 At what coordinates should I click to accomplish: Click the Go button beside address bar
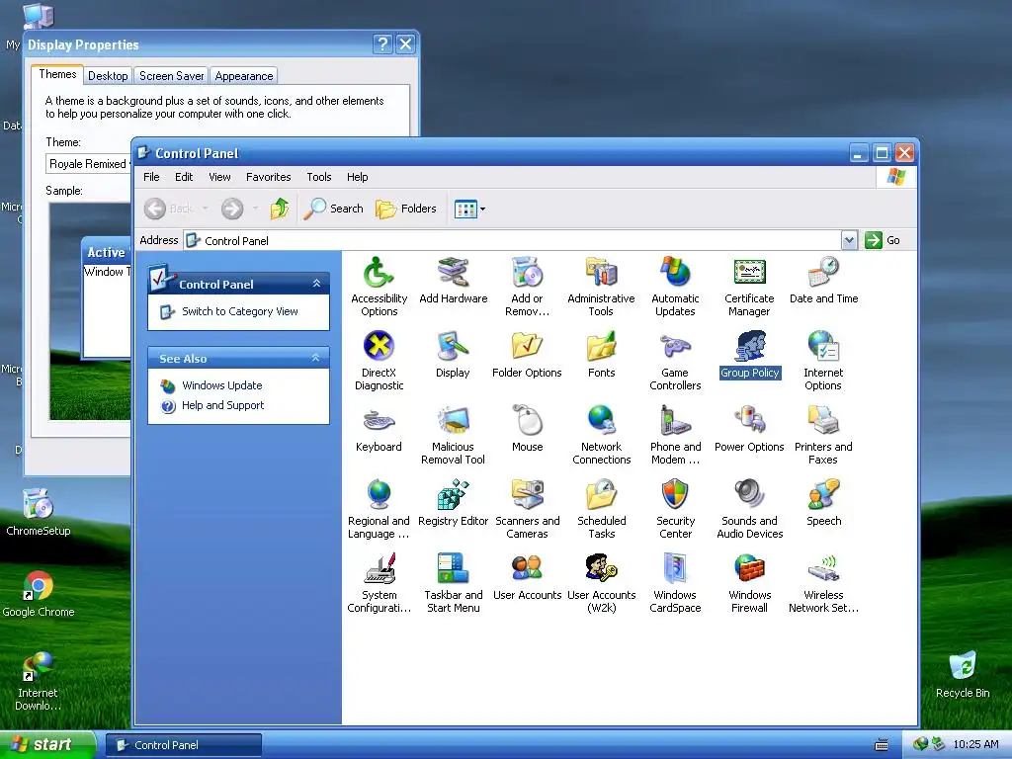tap(883, 240)
